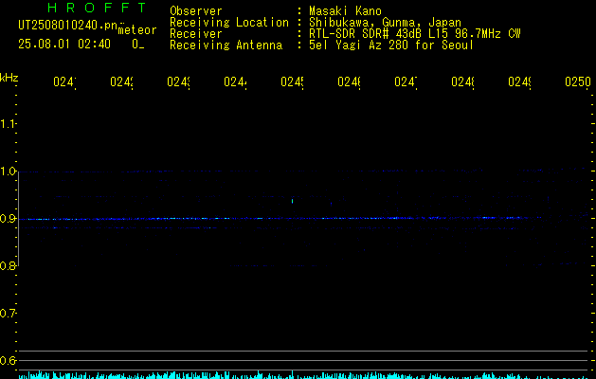Screen dimensions: 596x379
Task: Click the 0.9 kHz axis label
Action: (x=8, y=219)
